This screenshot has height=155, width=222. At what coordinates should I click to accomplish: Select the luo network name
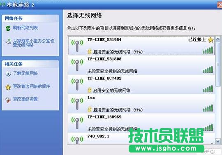91,98
